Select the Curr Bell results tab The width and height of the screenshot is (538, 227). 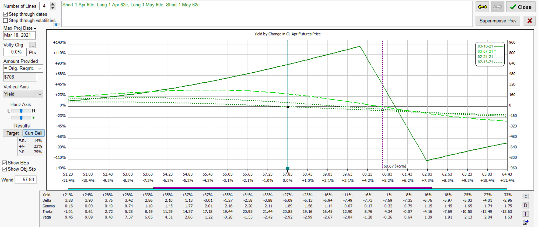tap(34, 133)
